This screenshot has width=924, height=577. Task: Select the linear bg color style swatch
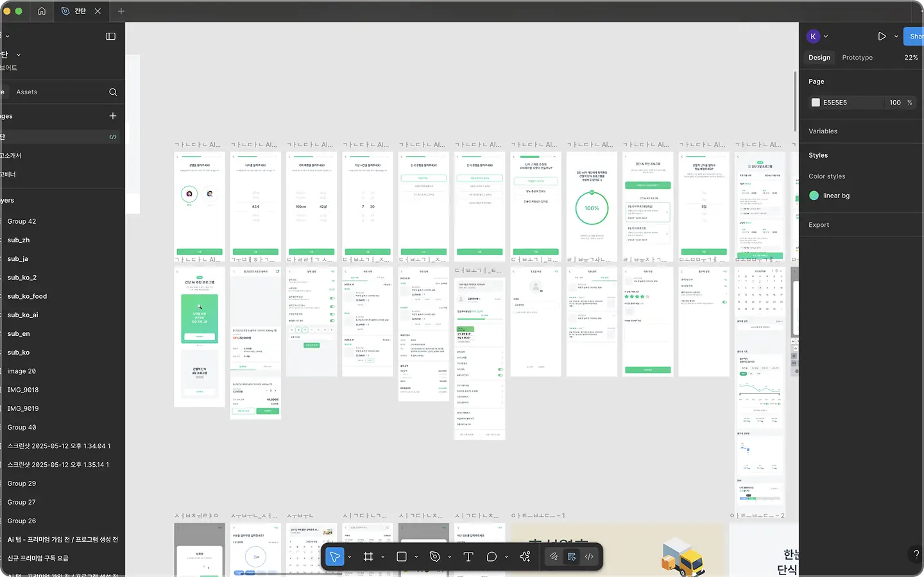click(x=814, y=196)
